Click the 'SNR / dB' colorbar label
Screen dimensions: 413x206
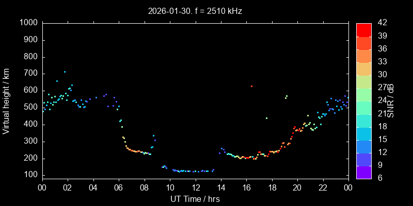coord(391,100)
